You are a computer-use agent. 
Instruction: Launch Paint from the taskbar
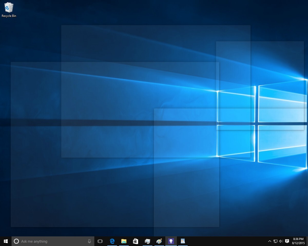click(x=159, y=241)
